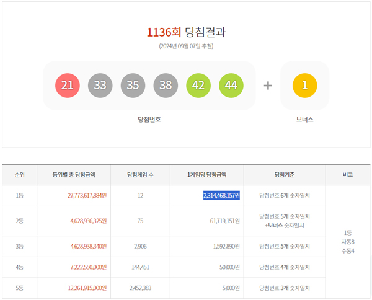Click the plus sign between balls
The width and height of the screenshot is (372, 300).
(x=268, y=86)
